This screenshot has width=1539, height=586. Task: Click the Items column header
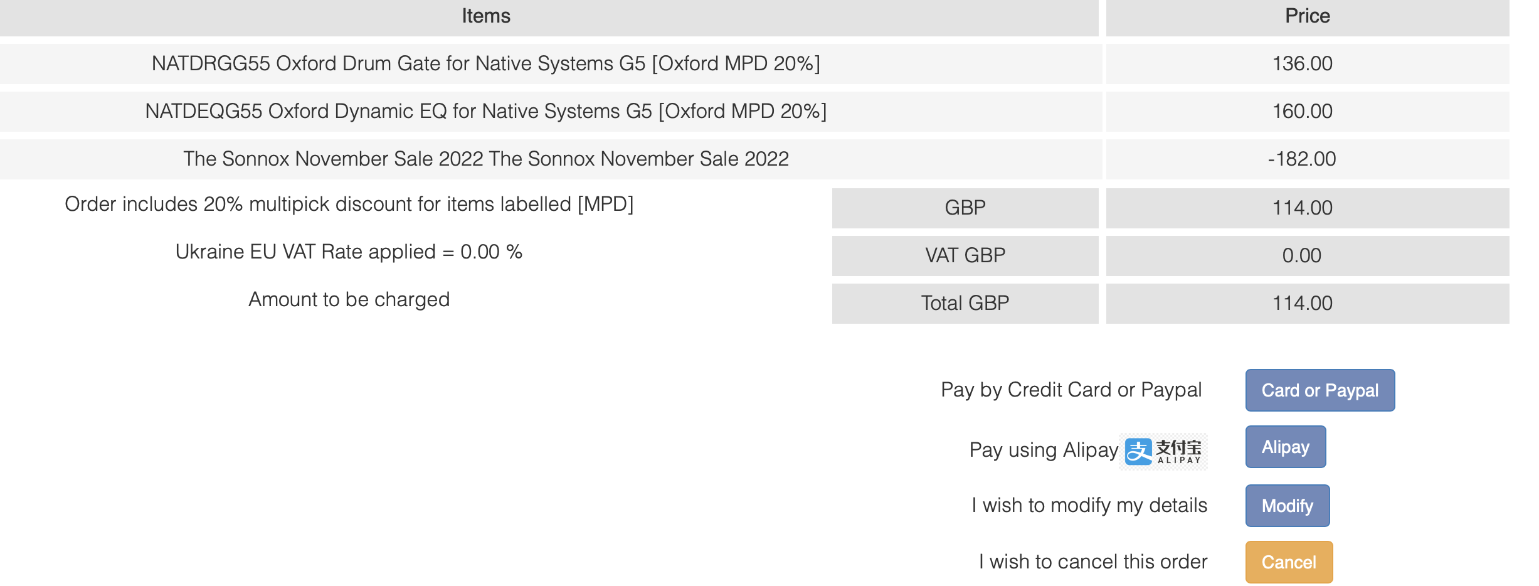pyautogui.click(x=486, y=16)
